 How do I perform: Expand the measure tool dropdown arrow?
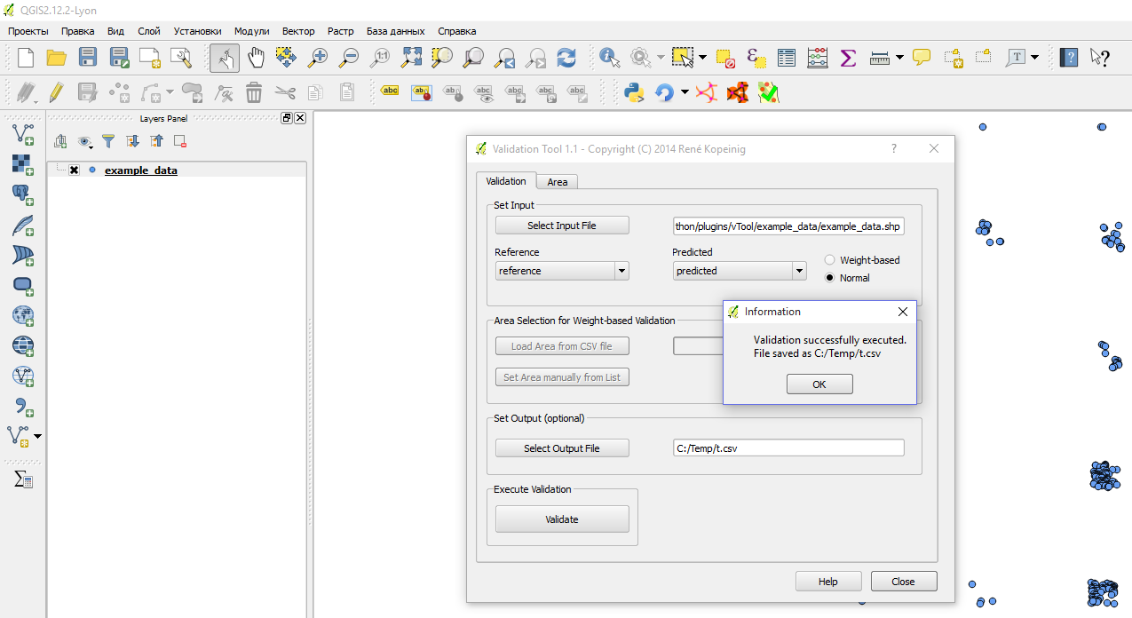[x=898, y=57]
